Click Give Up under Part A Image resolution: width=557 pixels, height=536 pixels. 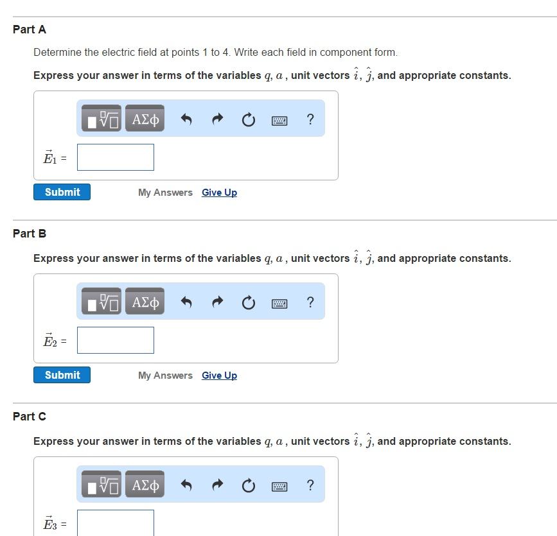(x=219, y=193)
